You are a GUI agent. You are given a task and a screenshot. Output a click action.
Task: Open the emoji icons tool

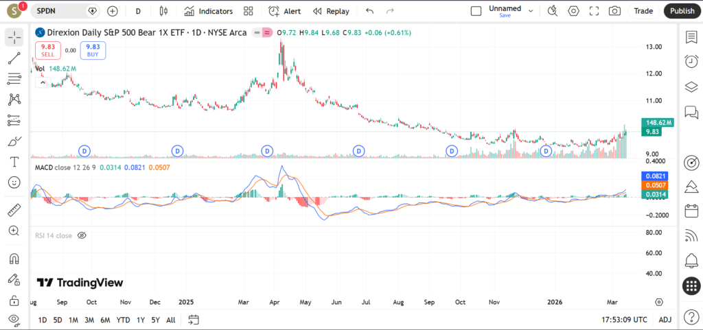click(x=14, y=182)
